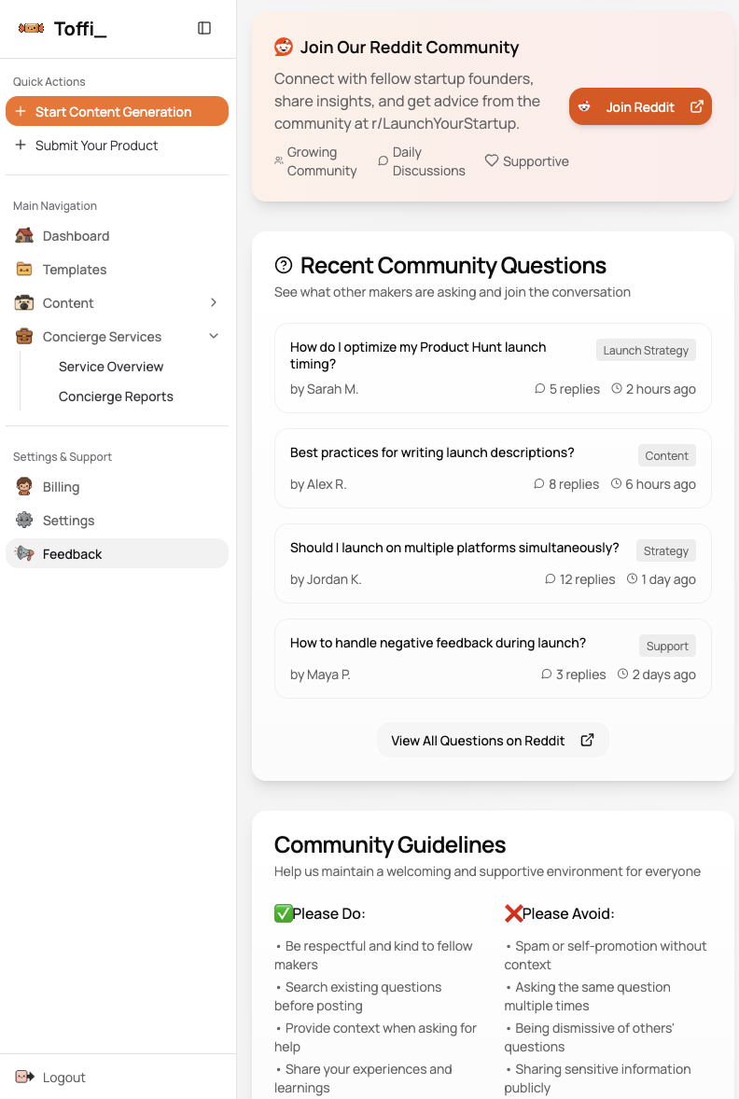Screen dimensions: 739x1099
Task: Open the Templates page
Action: tap(117, 269)
